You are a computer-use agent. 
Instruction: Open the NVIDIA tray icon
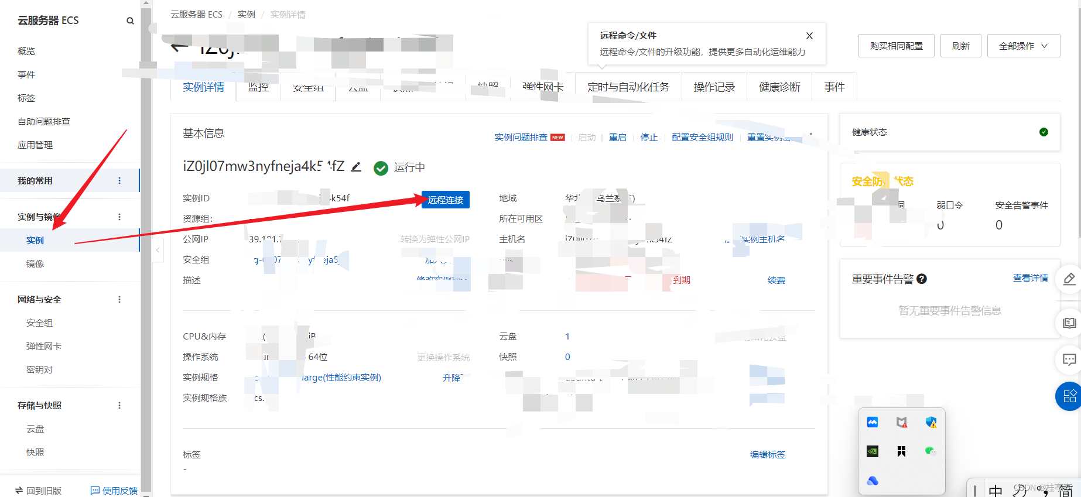tap(873, 451)
